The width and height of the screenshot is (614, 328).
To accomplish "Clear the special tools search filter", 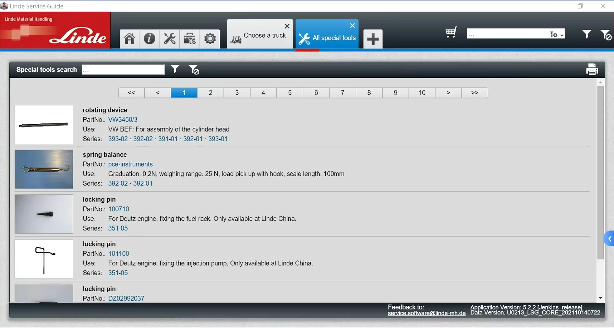I will point(194,70).
